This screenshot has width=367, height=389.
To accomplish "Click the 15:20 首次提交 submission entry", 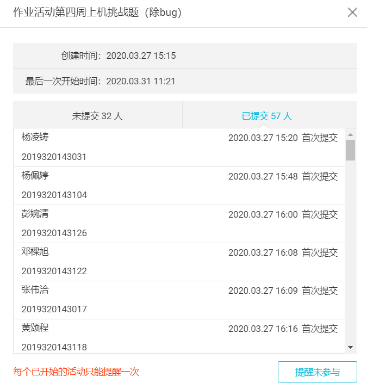I will (283, 138).
